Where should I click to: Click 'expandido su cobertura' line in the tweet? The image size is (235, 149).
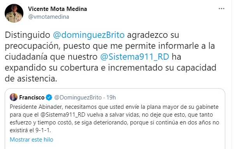(51, 67)
